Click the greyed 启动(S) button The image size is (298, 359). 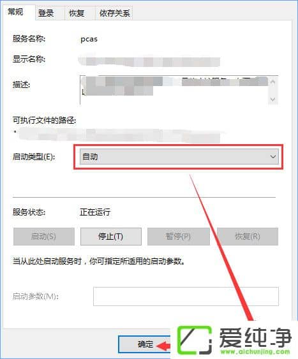[x=44, y=237]
